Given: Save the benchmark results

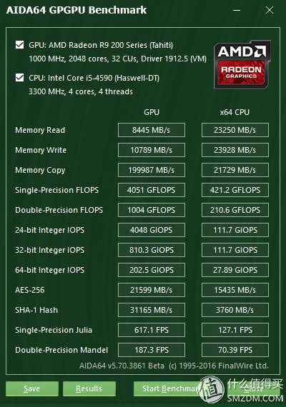Looking at the screenshot, I should click(x=32, y=388).
